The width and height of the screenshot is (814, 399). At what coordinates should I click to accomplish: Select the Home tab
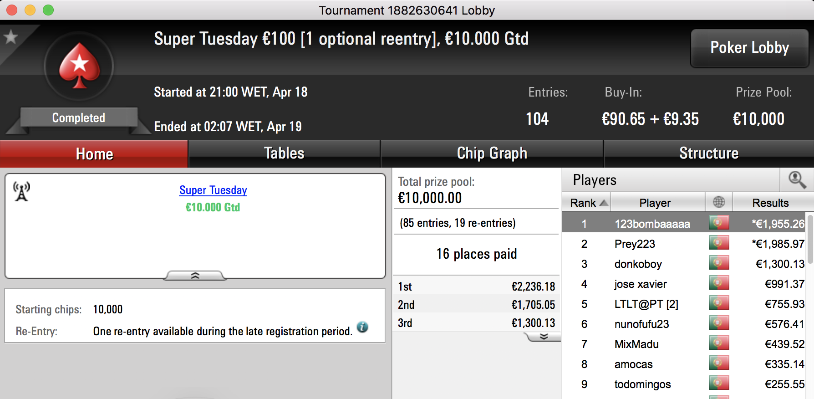94,154
